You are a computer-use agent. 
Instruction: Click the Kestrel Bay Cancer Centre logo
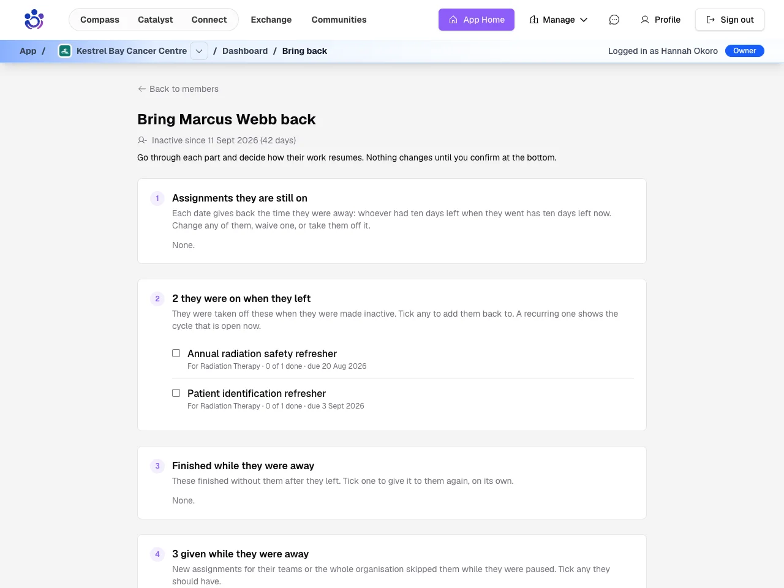[x=65, y=51]
